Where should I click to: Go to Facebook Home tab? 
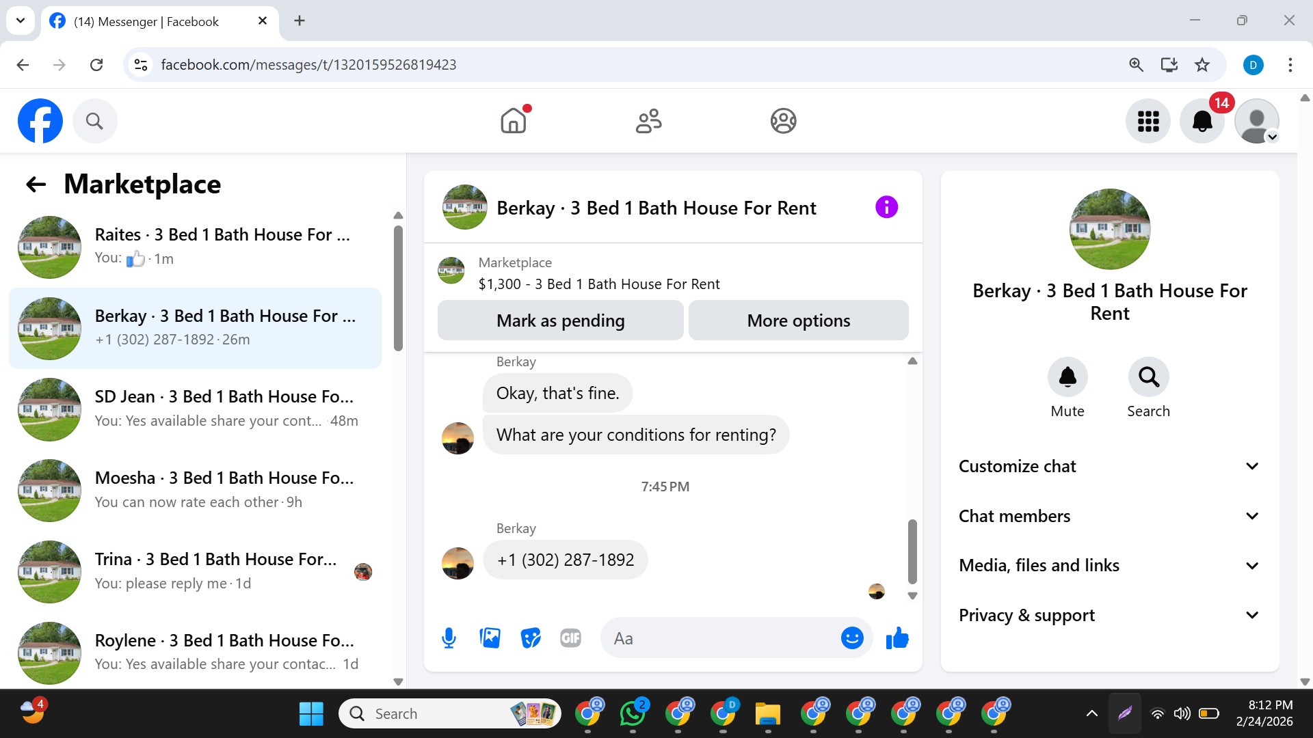(x=513, y=121)
